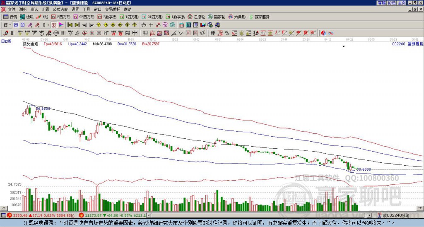Click the triangle button left of volume
This screenshot has width=424, height=227.
coord(3,208)
